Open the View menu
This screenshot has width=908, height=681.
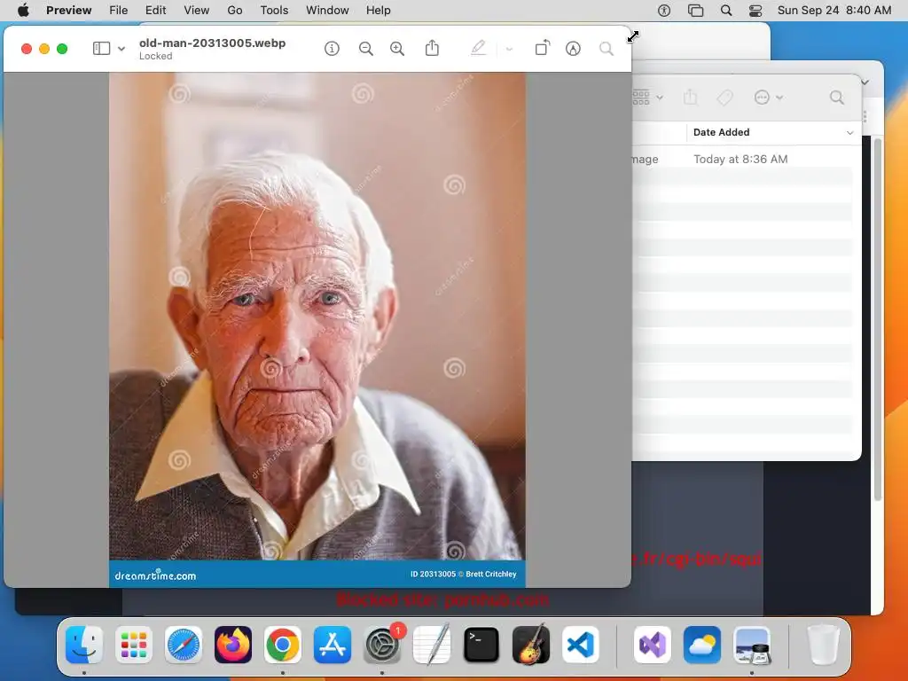click(x=197, y=10)
